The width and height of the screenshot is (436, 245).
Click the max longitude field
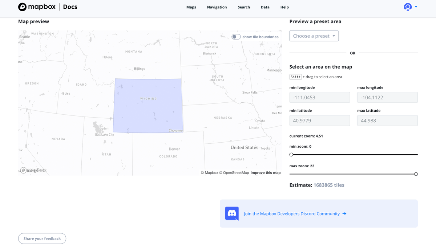click(x=387, y=97)
